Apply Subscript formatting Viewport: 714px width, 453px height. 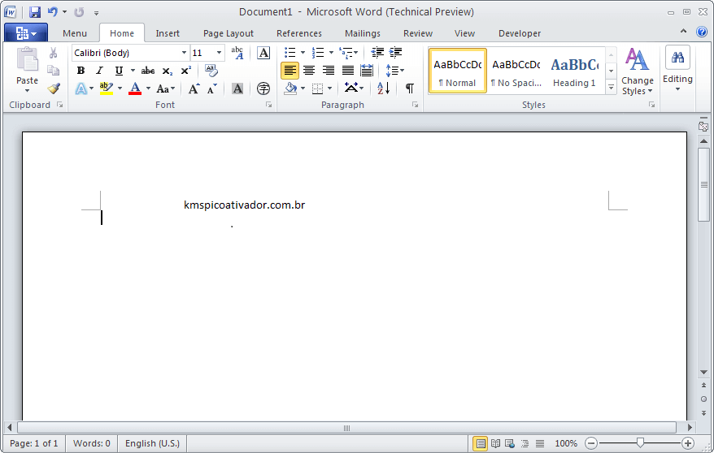point(168,71)
